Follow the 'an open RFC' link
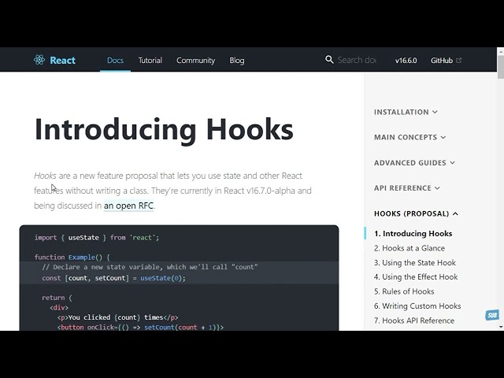 (128, 206)
